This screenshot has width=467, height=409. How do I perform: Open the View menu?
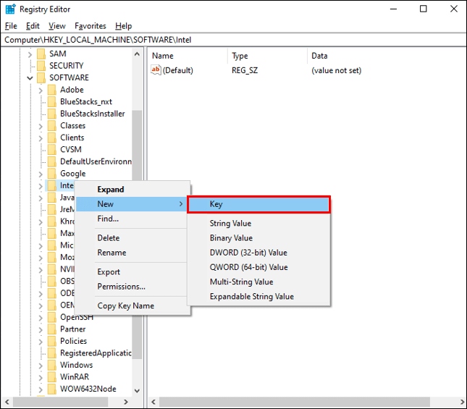(57, 26)
